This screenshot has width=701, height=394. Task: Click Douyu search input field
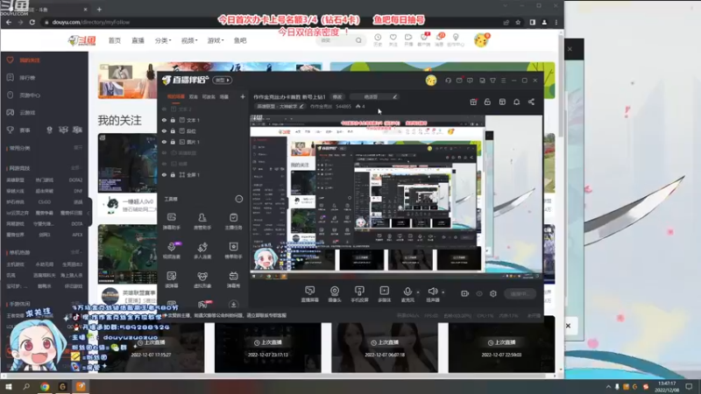click(x=336, y=40)
